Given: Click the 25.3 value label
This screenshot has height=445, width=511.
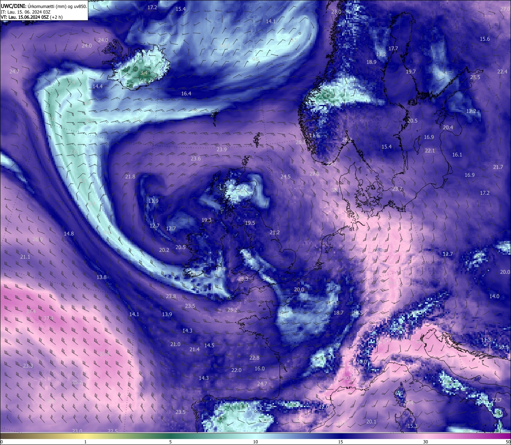Looking at the screenshot, I should pos(243,279).
